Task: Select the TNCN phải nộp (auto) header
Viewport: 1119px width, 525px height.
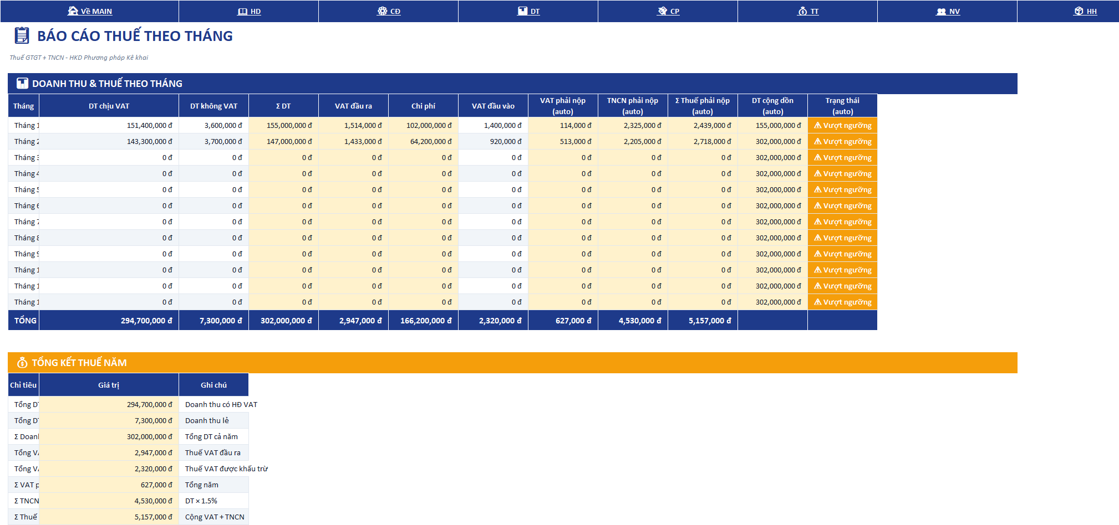Action: 633,106
